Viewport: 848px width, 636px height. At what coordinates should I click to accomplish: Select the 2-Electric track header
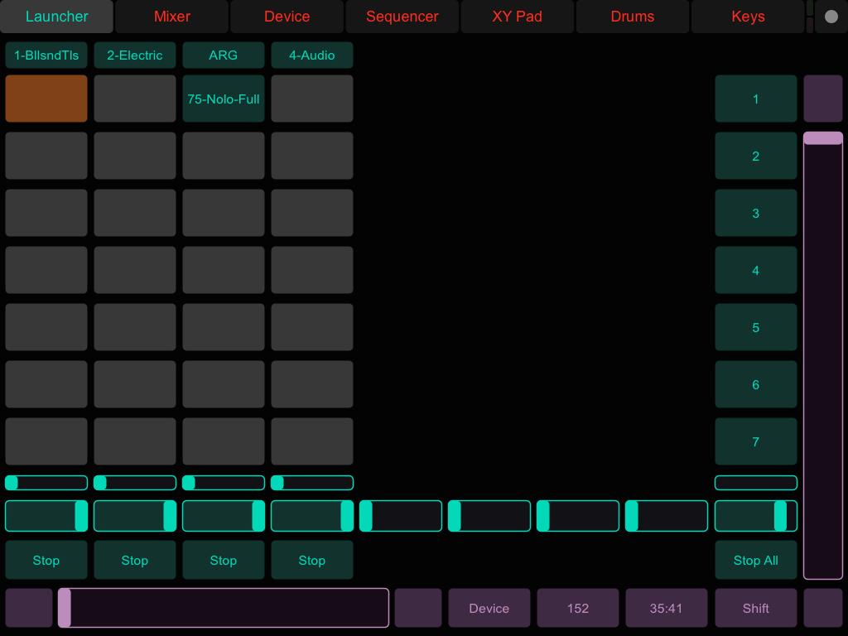pos(135,55)
